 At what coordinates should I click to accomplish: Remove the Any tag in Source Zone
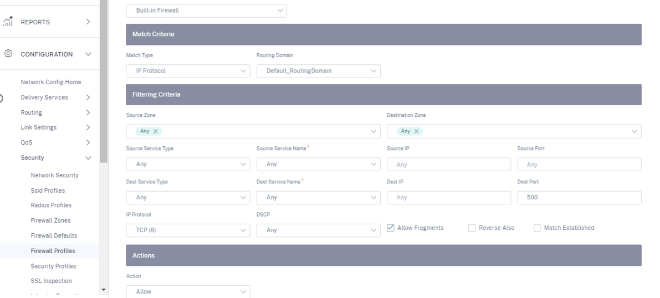click(155, 131)
